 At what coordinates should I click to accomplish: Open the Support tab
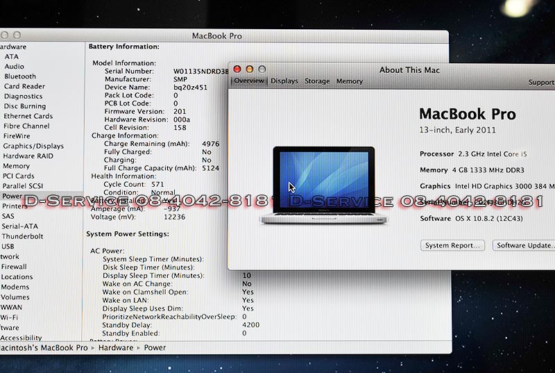point(541,82)
